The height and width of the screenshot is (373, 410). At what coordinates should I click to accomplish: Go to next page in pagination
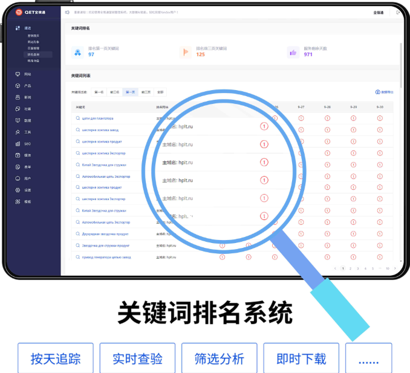(396, 268)
